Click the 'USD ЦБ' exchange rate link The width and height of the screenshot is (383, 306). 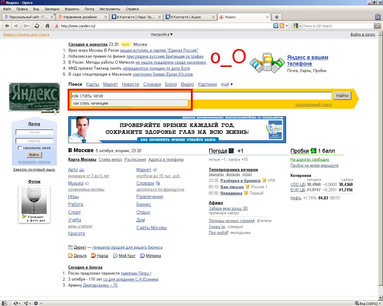tap(298, 184)
